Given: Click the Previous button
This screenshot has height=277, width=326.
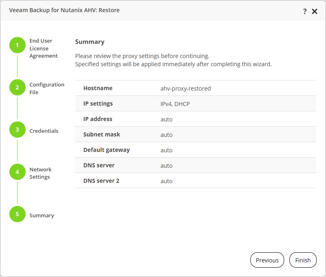Looking at the screenshot, I should [267, 260].
